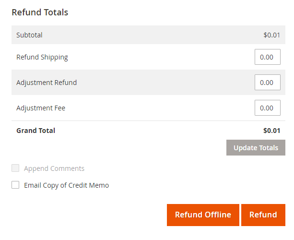Click the Refund Totals heading
This screenshot has width=294, height=240.
pos(40,12)
